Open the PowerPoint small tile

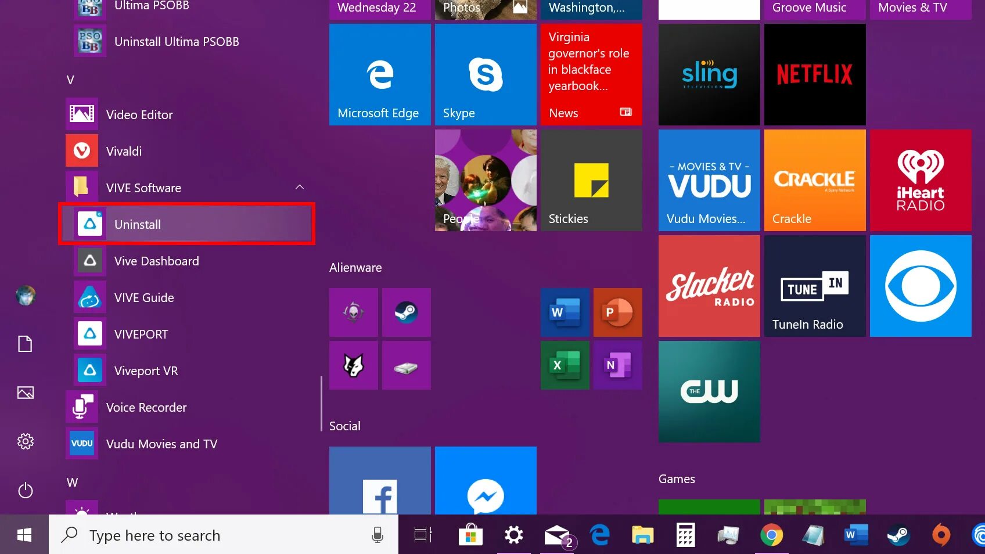(x=618, y=312)
